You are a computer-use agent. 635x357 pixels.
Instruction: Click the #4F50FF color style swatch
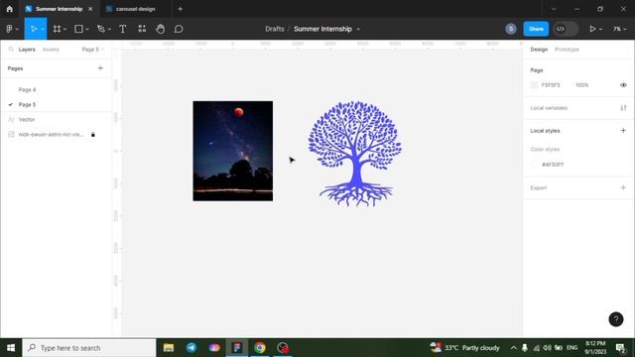click(534, 165)
